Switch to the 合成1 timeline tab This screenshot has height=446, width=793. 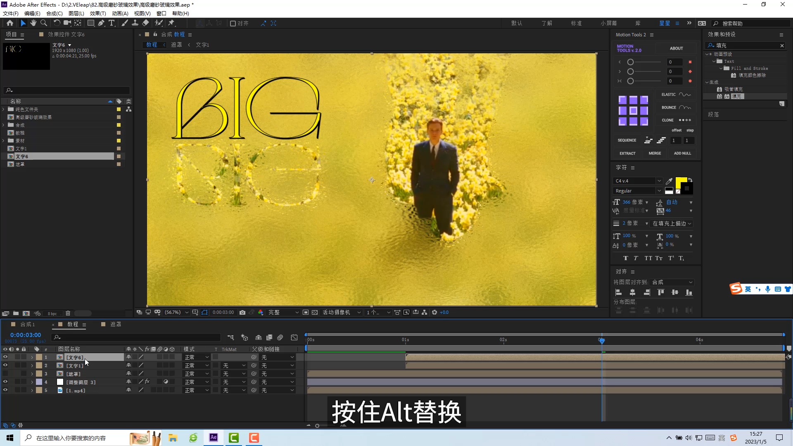pyautogui.click(x=28, y=324)
